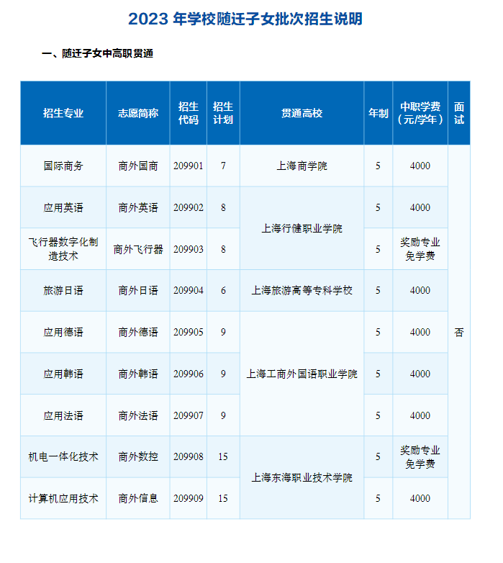This screenshot has width=503, height=563.
Task: Select enrollment code 209907
Action: (x=189, y=415)
